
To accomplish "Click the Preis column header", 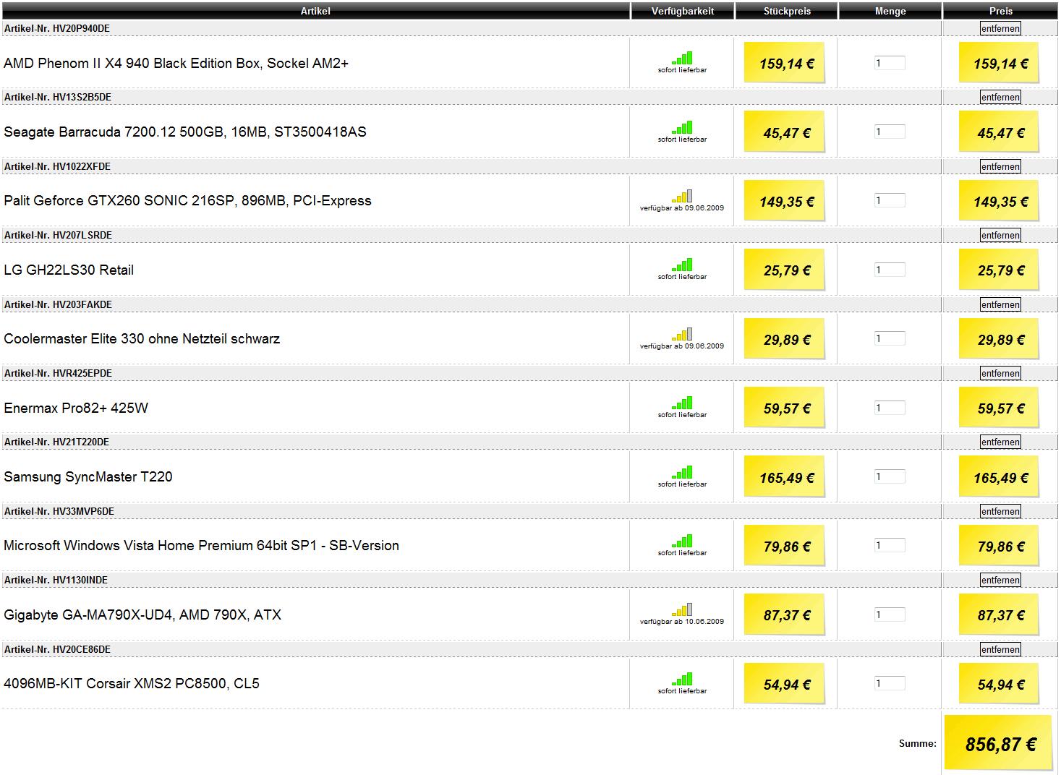I will tap(1001, 11).
